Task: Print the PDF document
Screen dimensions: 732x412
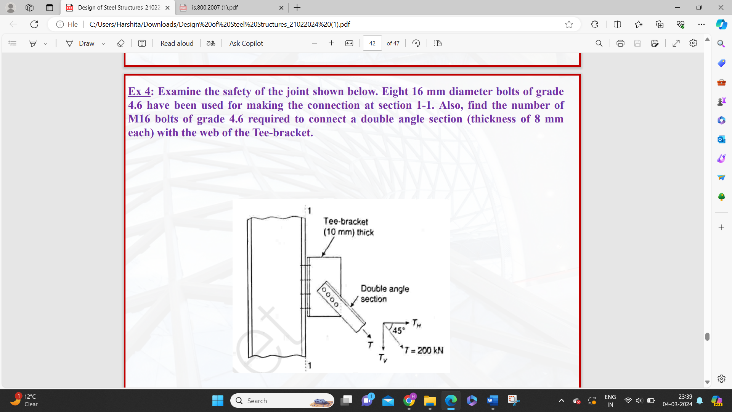Action: (x=620, y=43)
